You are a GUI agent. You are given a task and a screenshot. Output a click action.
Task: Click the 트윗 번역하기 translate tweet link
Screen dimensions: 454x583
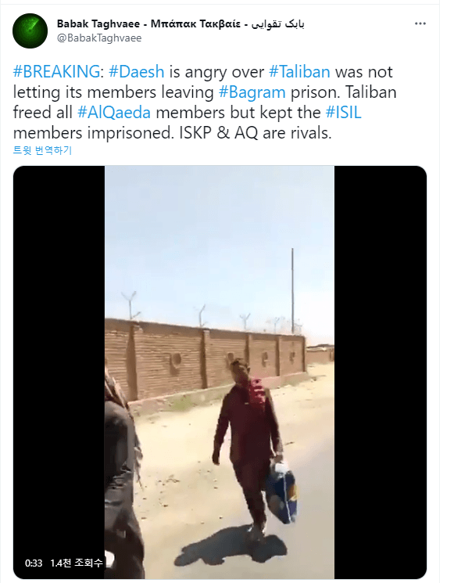[x=42, y=150]
